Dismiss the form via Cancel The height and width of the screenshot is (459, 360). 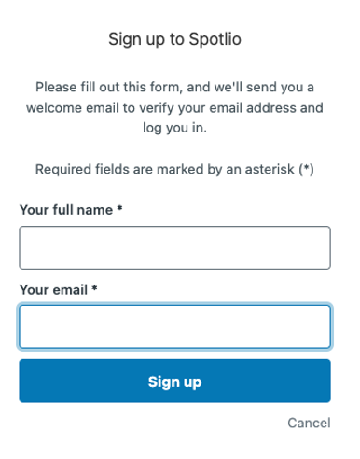(309, 423)
